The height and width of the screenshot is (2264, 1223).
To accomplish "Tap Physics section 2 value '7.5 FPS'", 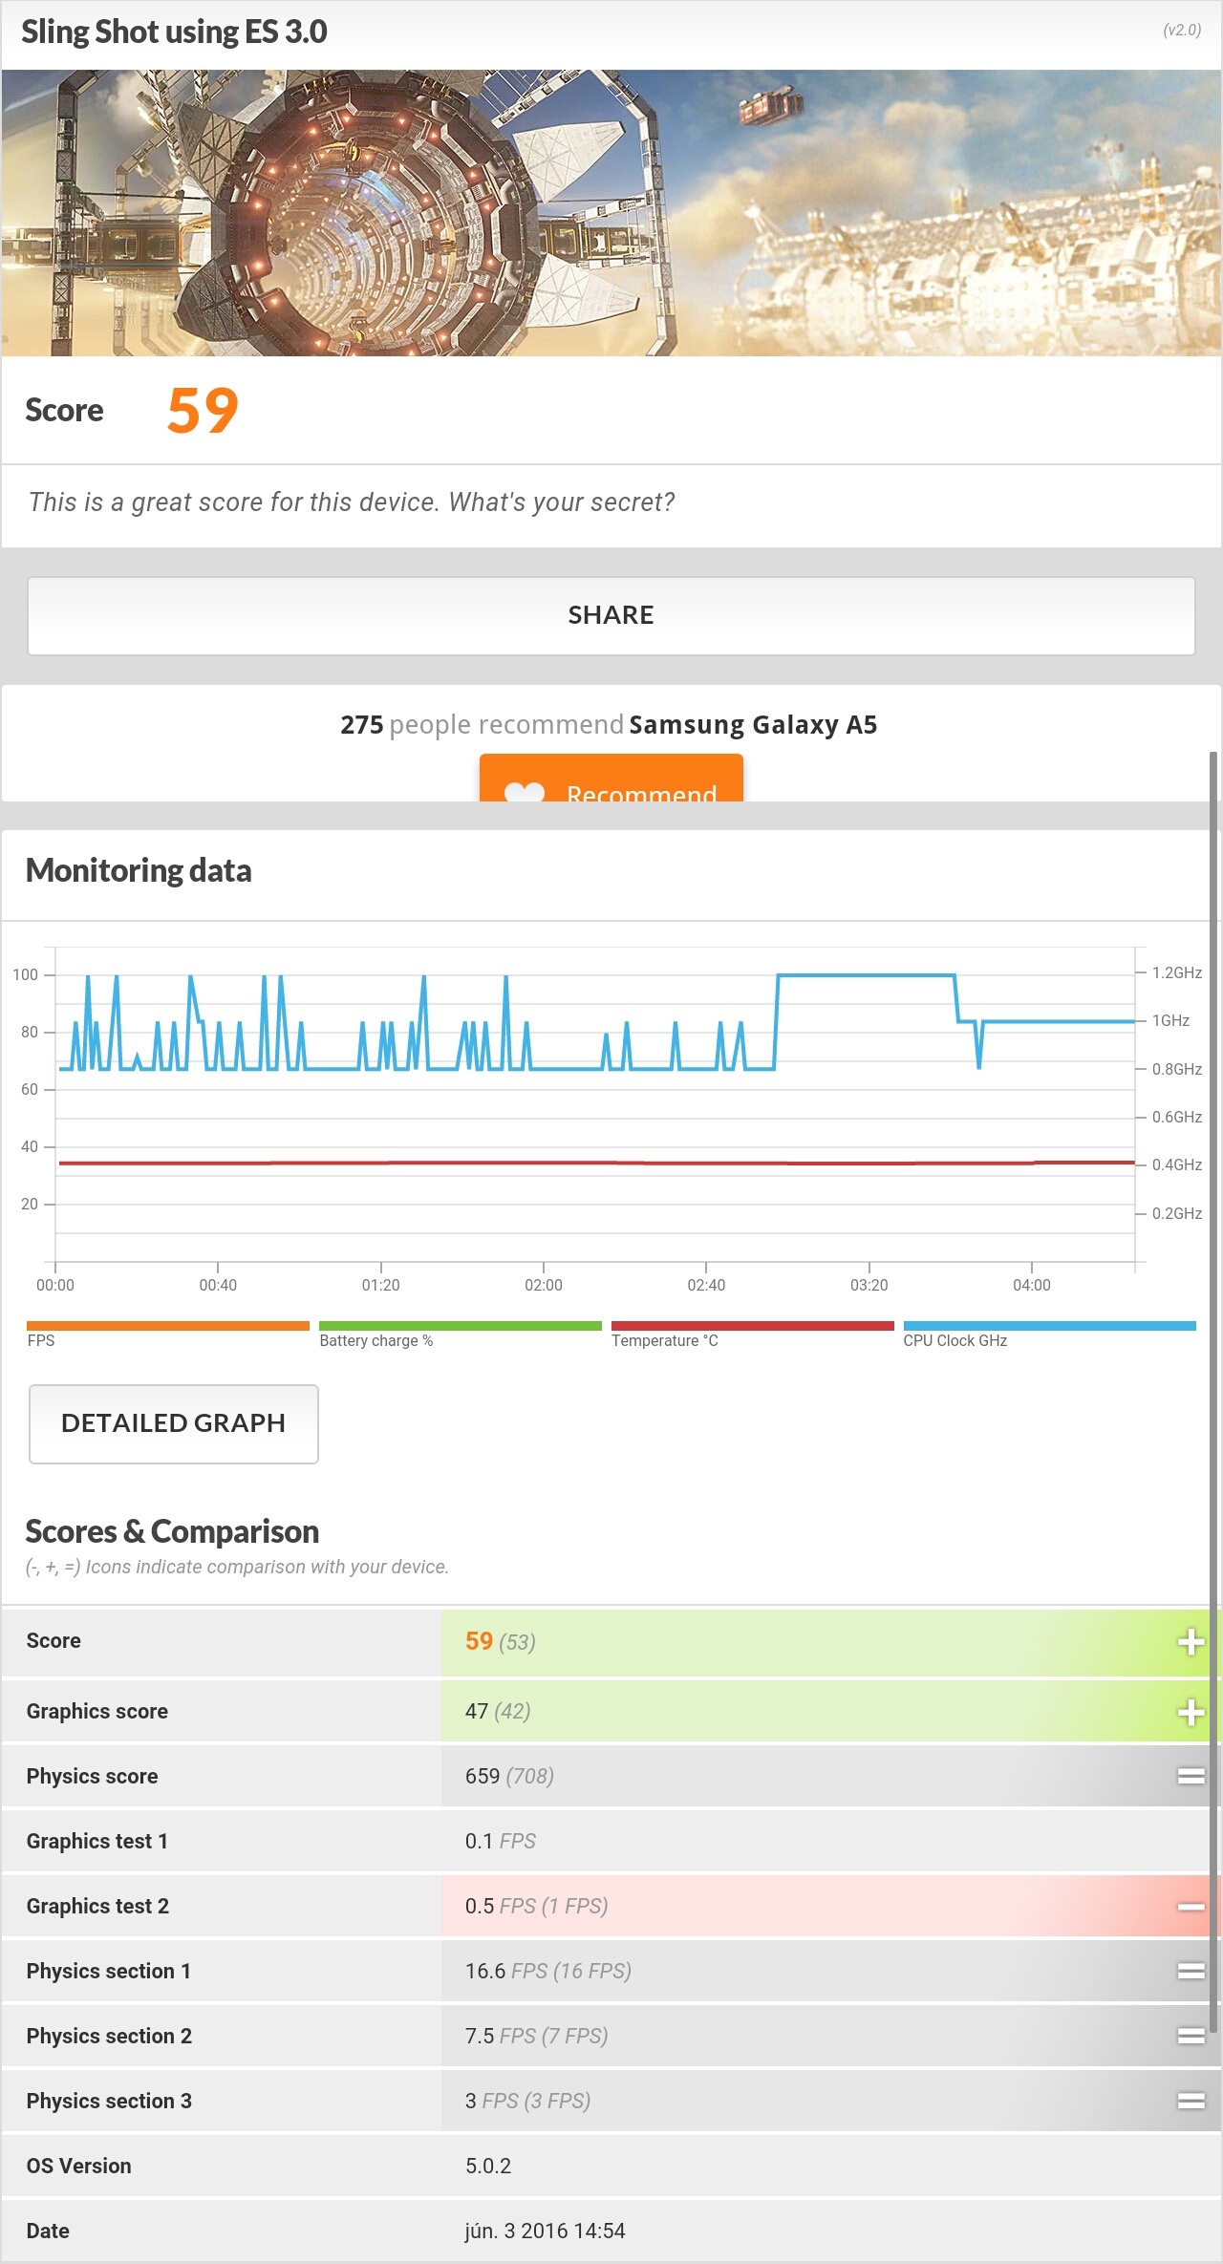I will (x=537, y=2036).
